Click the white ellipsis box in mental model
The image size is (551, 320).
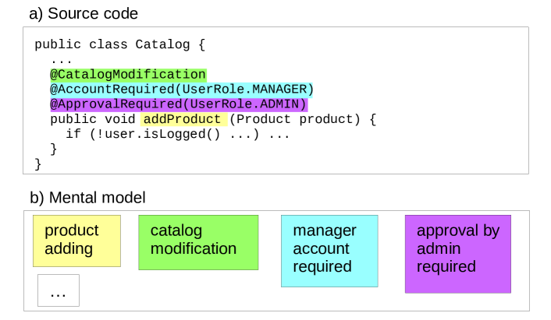[59, 291]
